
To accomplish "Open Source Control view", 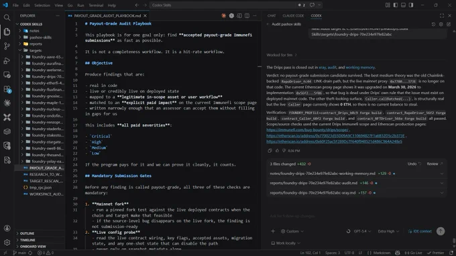I will (x=7, y=46).
